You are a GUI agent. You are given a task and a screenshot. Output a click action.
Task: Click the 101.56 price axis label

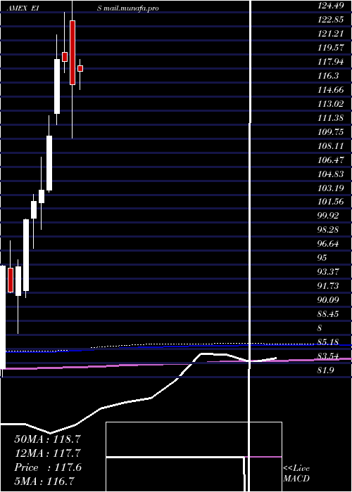pos(331,202)
